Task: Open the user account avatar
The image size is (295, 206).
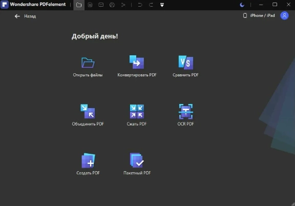Action: pyautogui.click(x=284, y=15)
